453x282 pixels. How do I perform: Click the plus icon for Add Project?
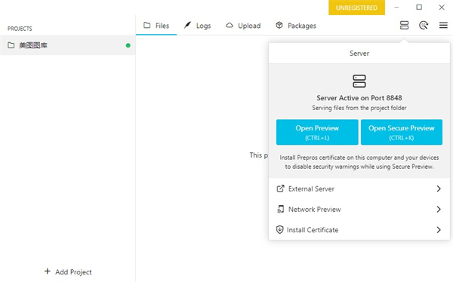(48, 271)
